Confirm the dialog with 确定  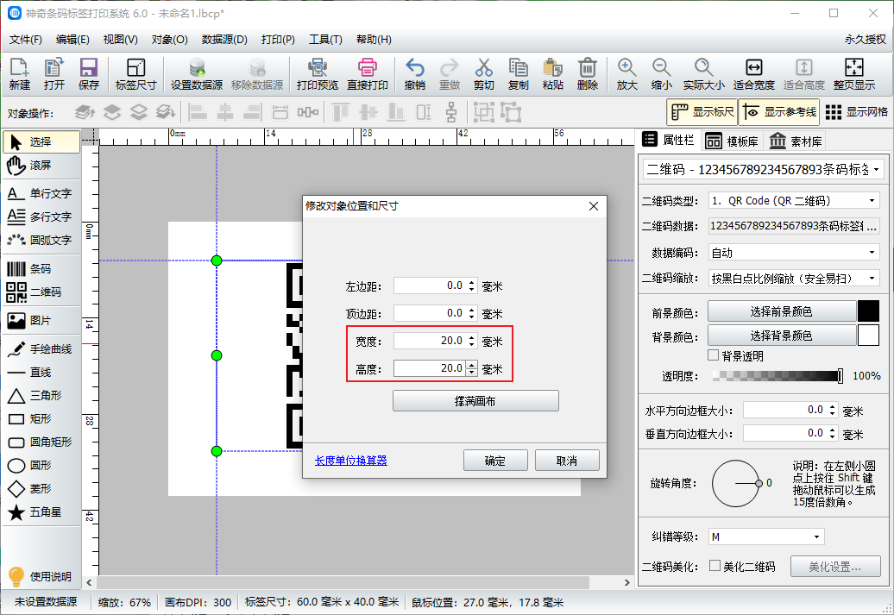[x=495, y=461]
